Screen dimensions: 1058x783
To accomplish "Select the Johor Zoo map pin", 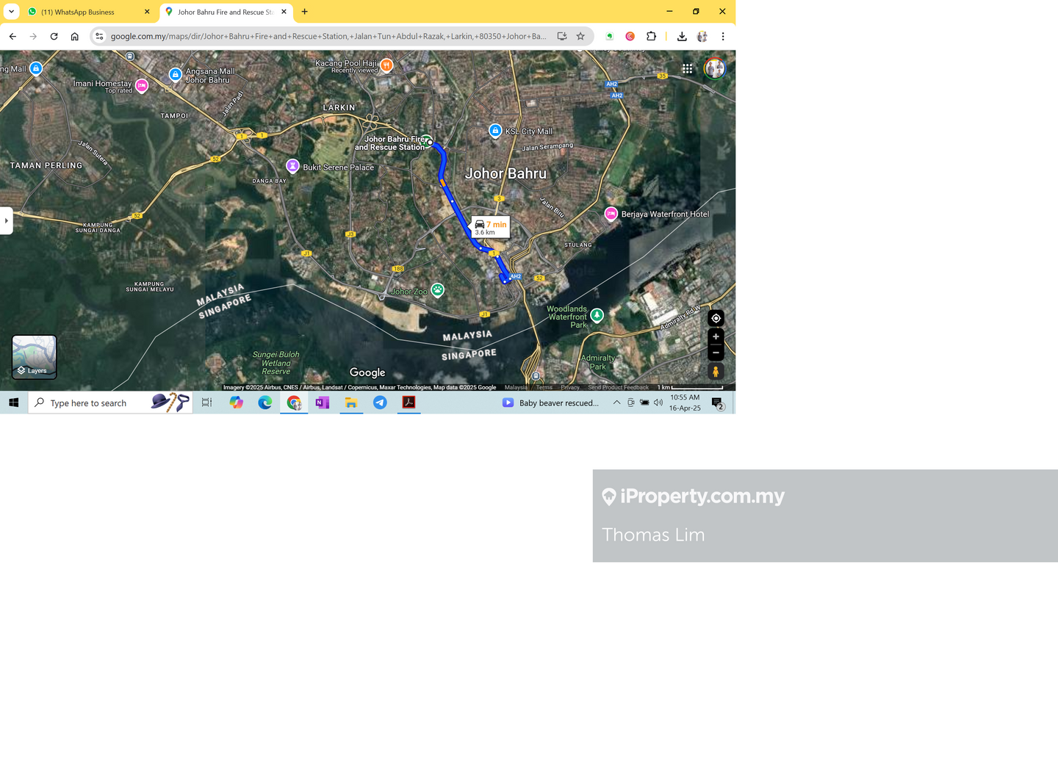I will pyautogui.click(x=438, y=289).
